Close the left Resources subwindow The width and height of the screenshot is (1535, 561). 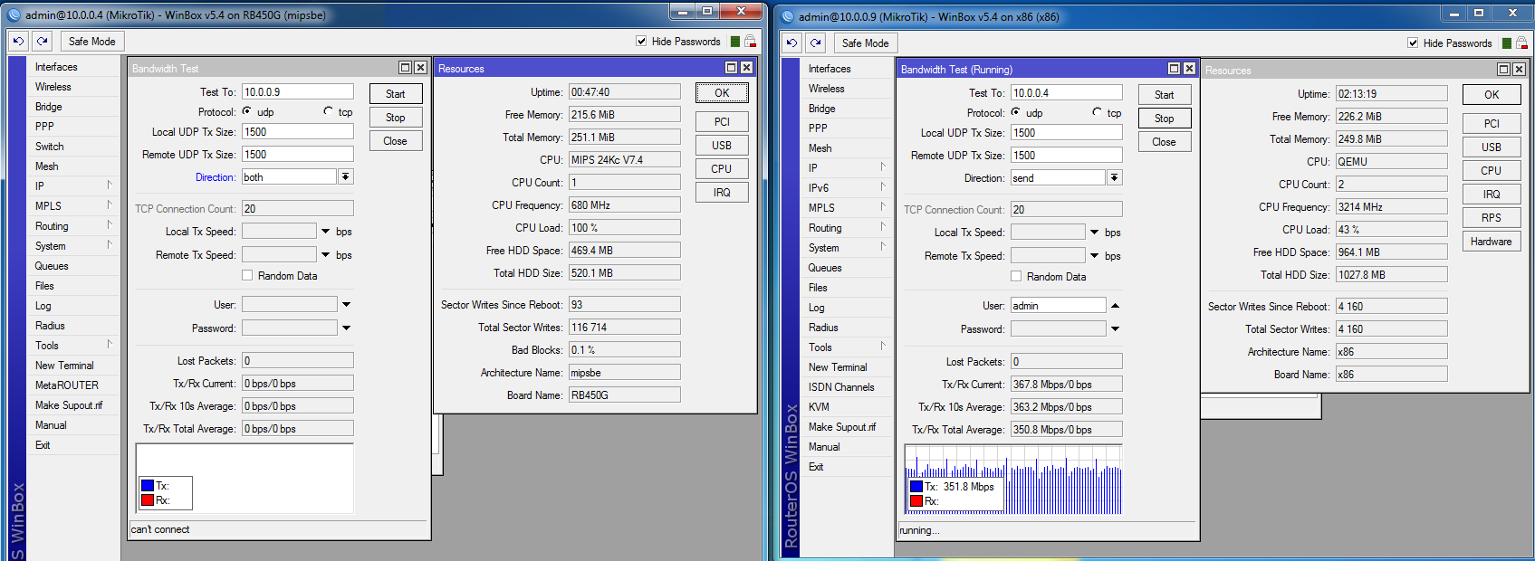coord(746,68)
